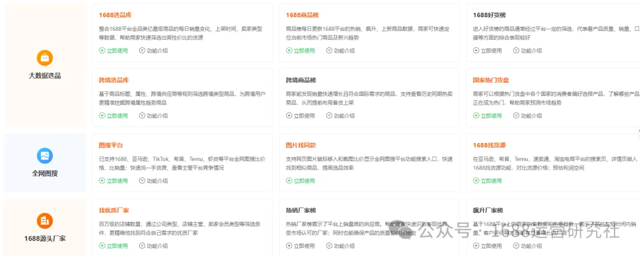This screenshot has width=640, height=256.
Task: Click the play icon under 1688选品库
Action: coord(102,51)
